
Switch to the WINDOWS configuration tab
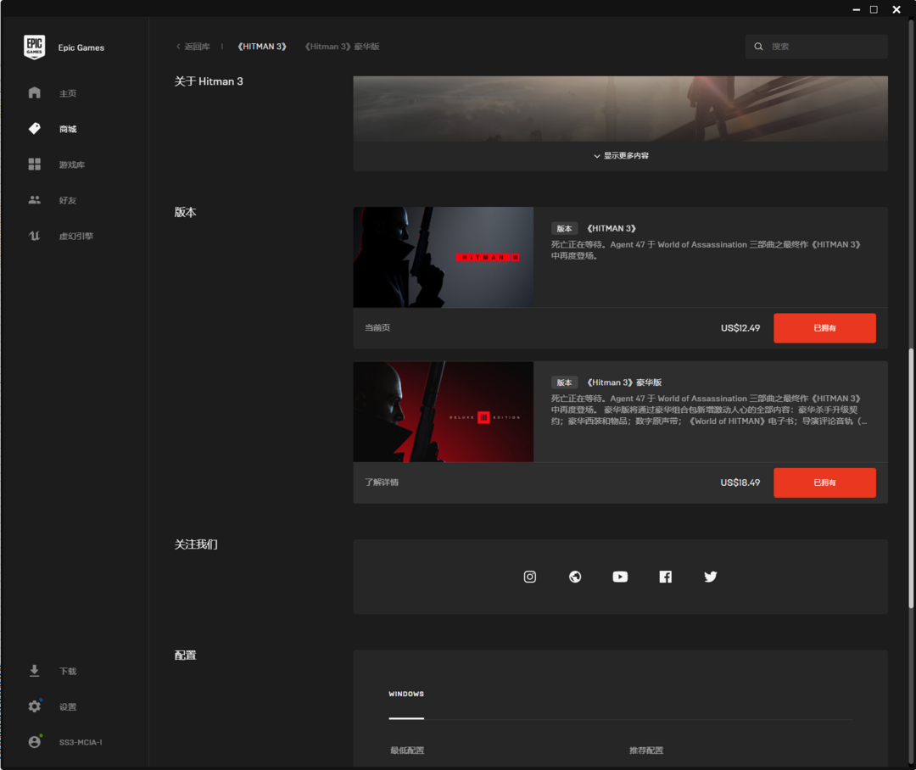pos(406,694)
